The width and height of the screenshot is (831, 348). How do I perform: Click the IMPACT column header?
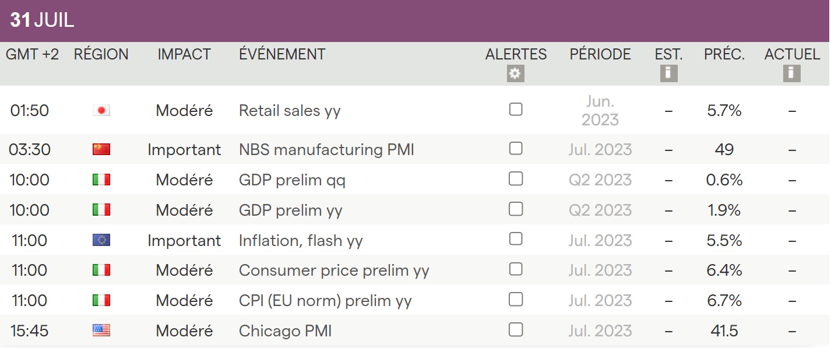[x=184, y=55]
